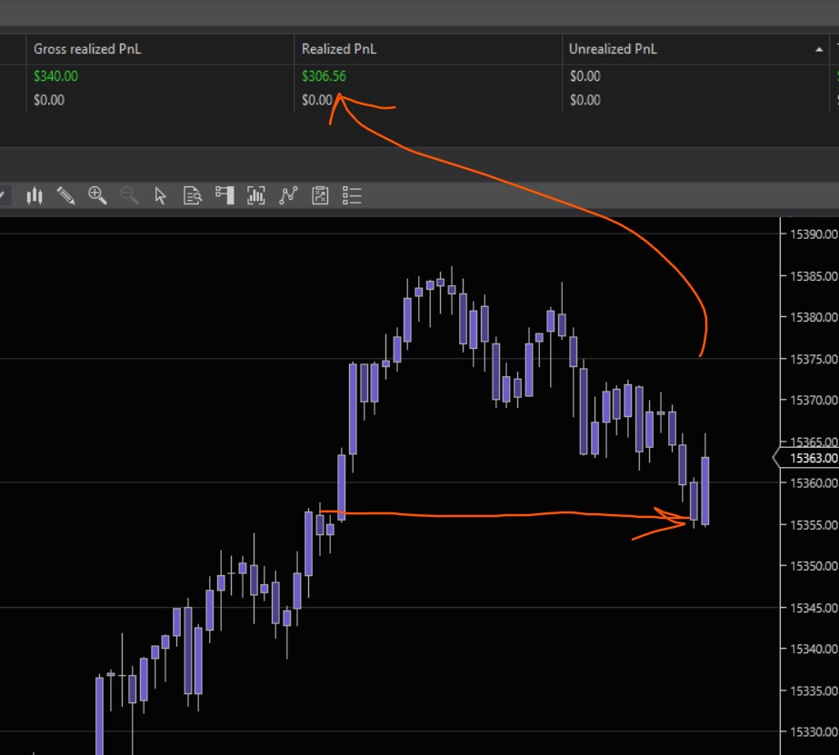Image resolution: width=839 pixels, height=755 pixels.
Task: Click the Unrealized PnL column header
Action: [x=613, y=49]
